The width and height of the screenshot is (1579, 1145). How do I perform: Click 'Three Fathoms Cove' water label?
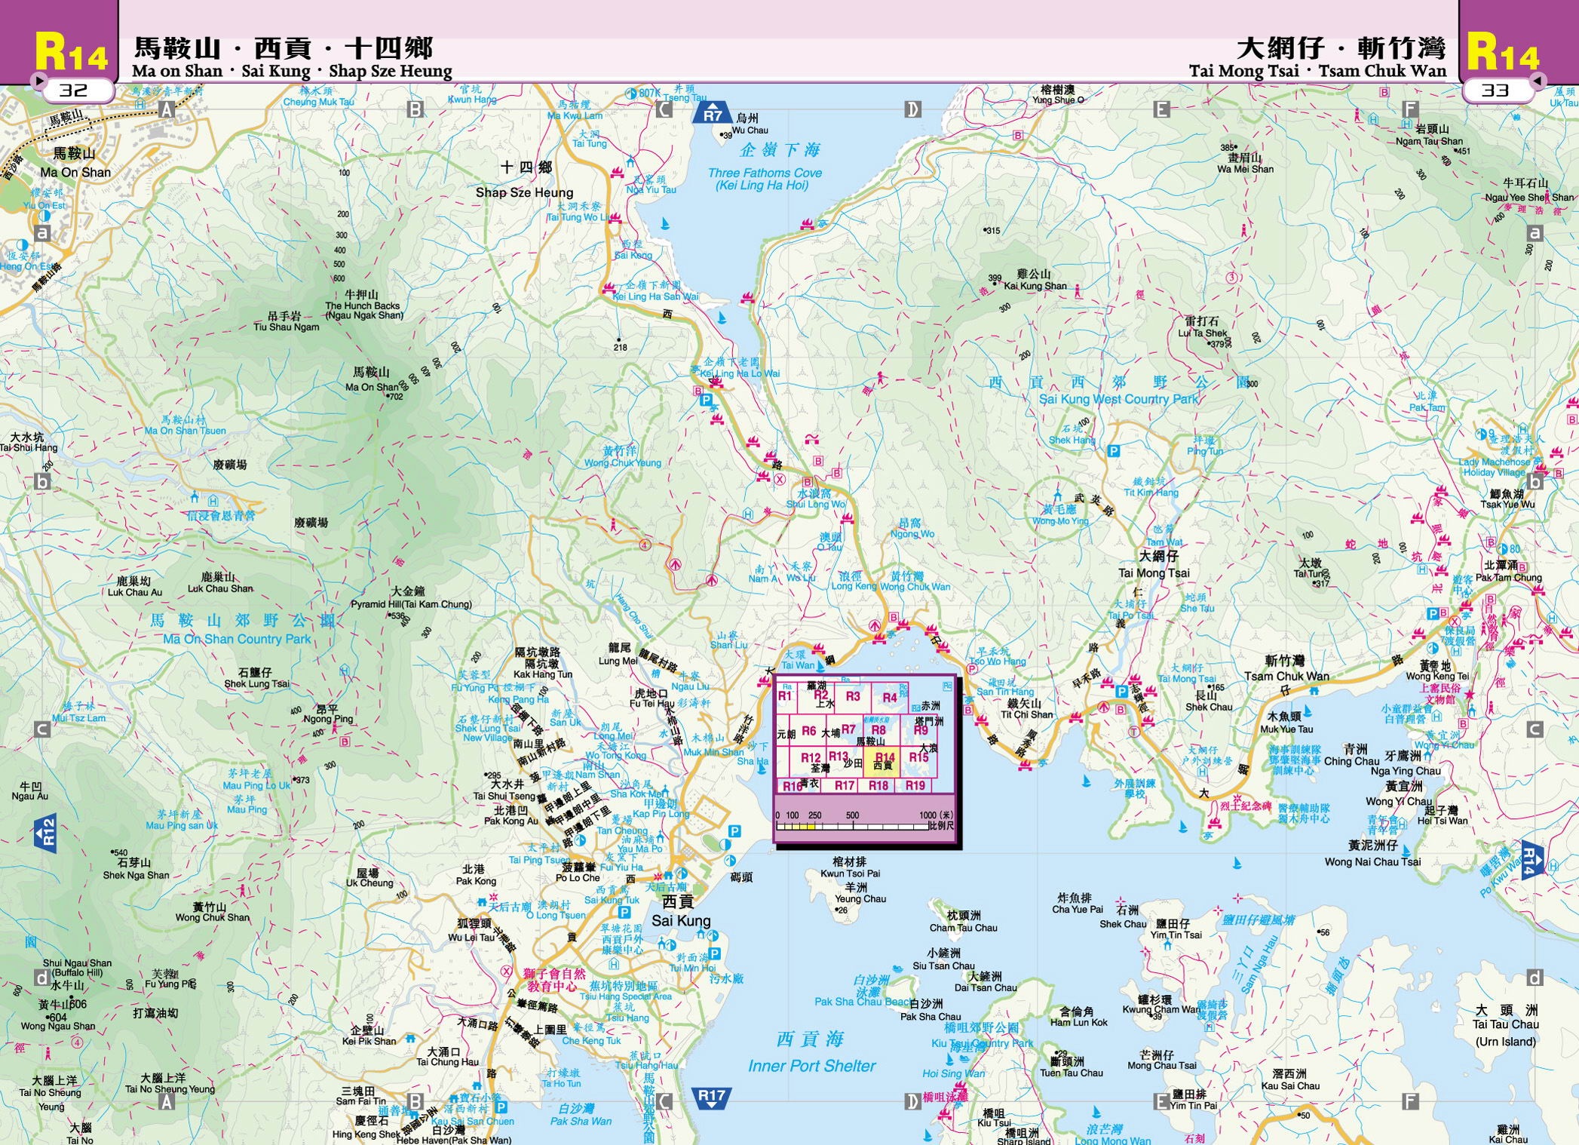click(765, 173)
